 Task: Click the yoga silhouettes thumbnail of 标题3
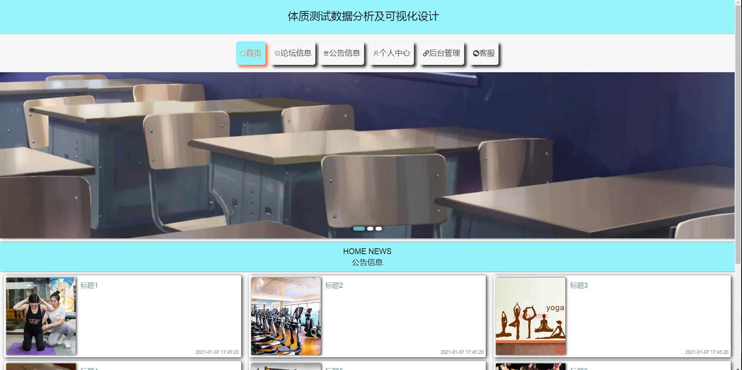tap(531, 316)
